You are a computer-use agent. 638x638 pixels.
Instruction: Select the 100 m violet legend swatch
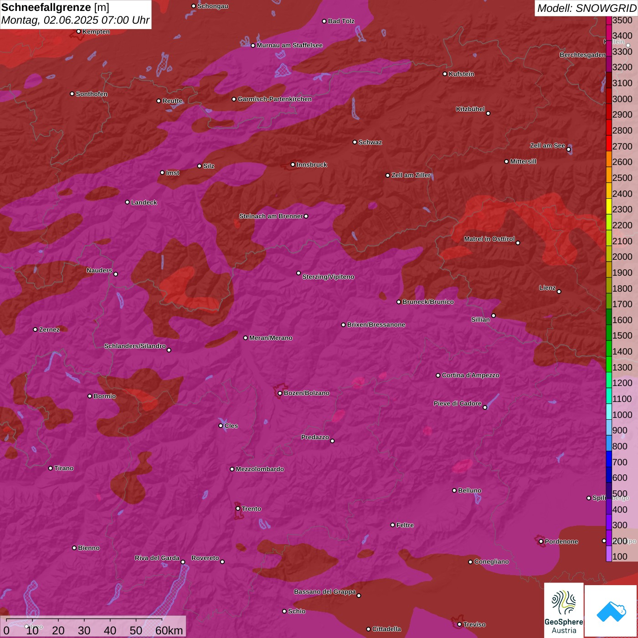[x=609, y=554]
